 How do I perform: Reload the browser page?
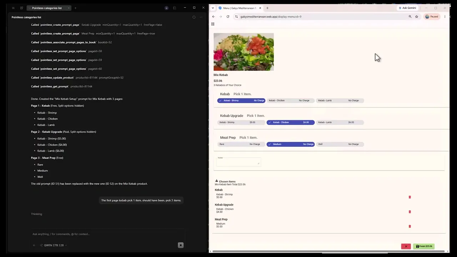pyautogui.click(x=228, y=16)
